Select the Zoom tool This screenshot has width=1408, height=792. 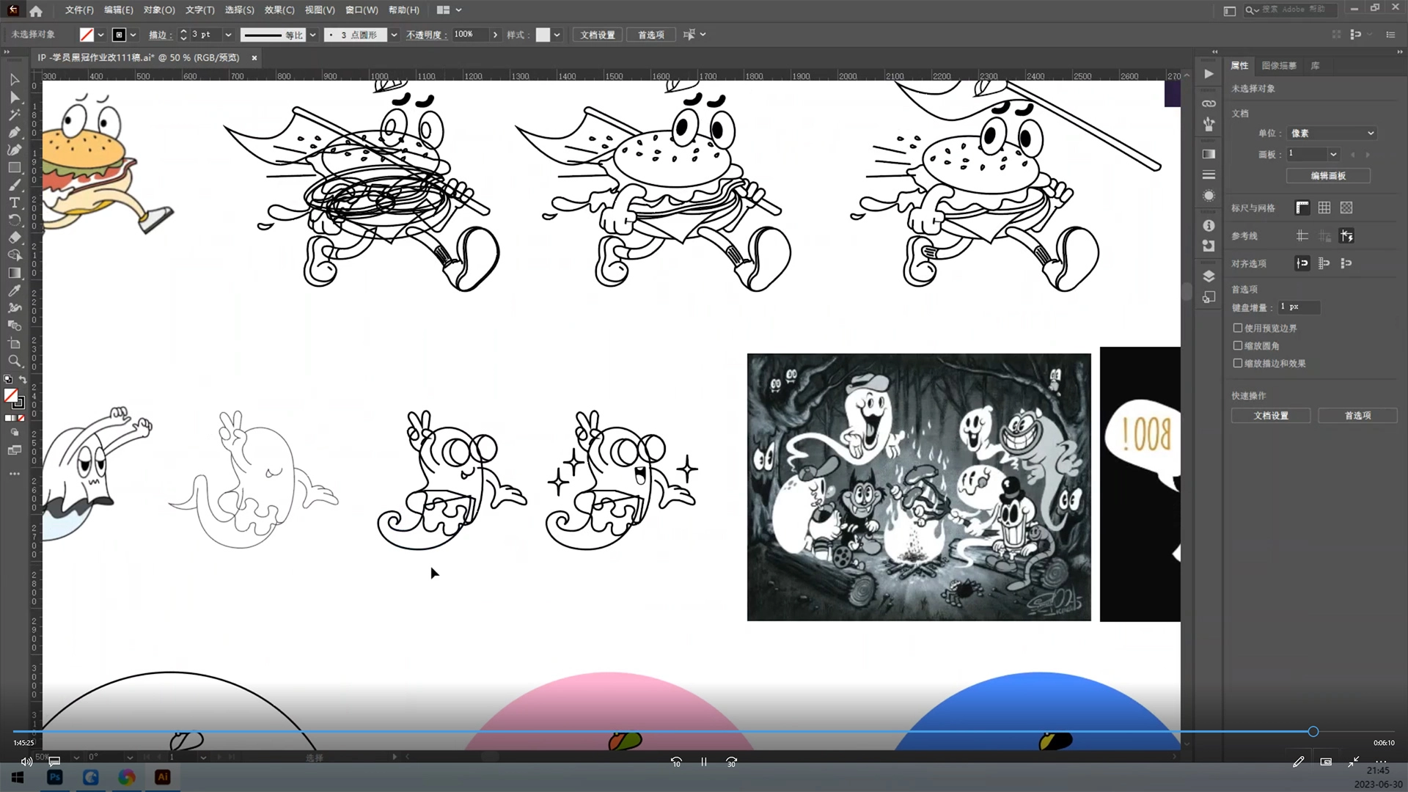[14, 361]
